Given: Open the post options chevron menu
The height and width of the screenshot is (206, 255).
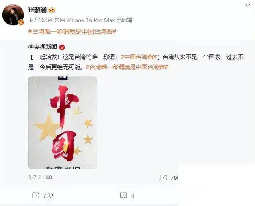Looking at the screenshot, I should pyautogui.click(x=248, y=6).
